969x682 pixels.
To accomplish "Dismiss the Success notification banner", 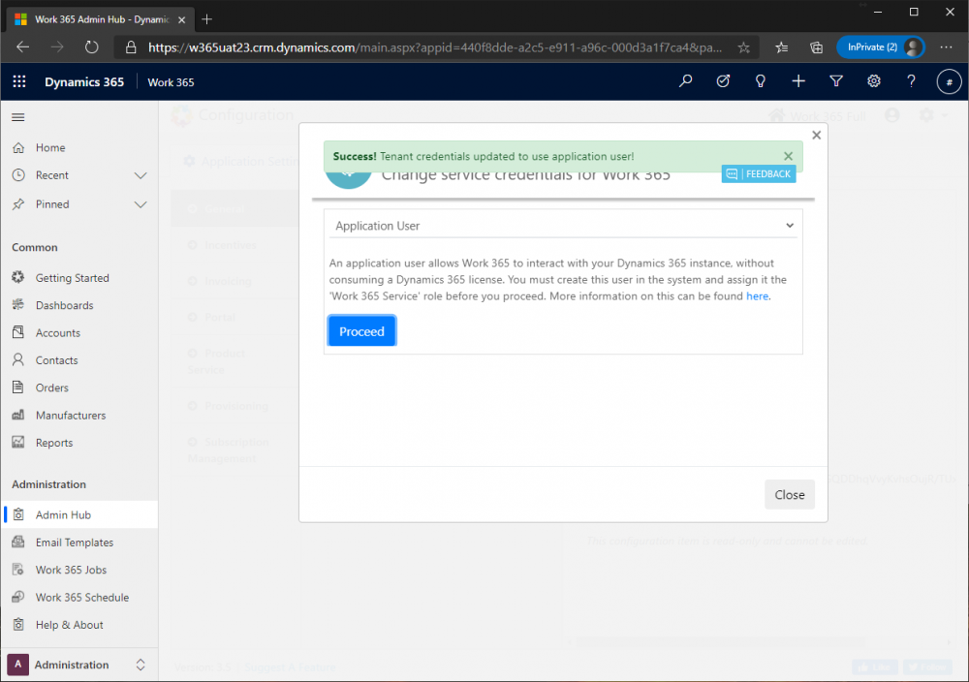I will [x=788, y=156].
